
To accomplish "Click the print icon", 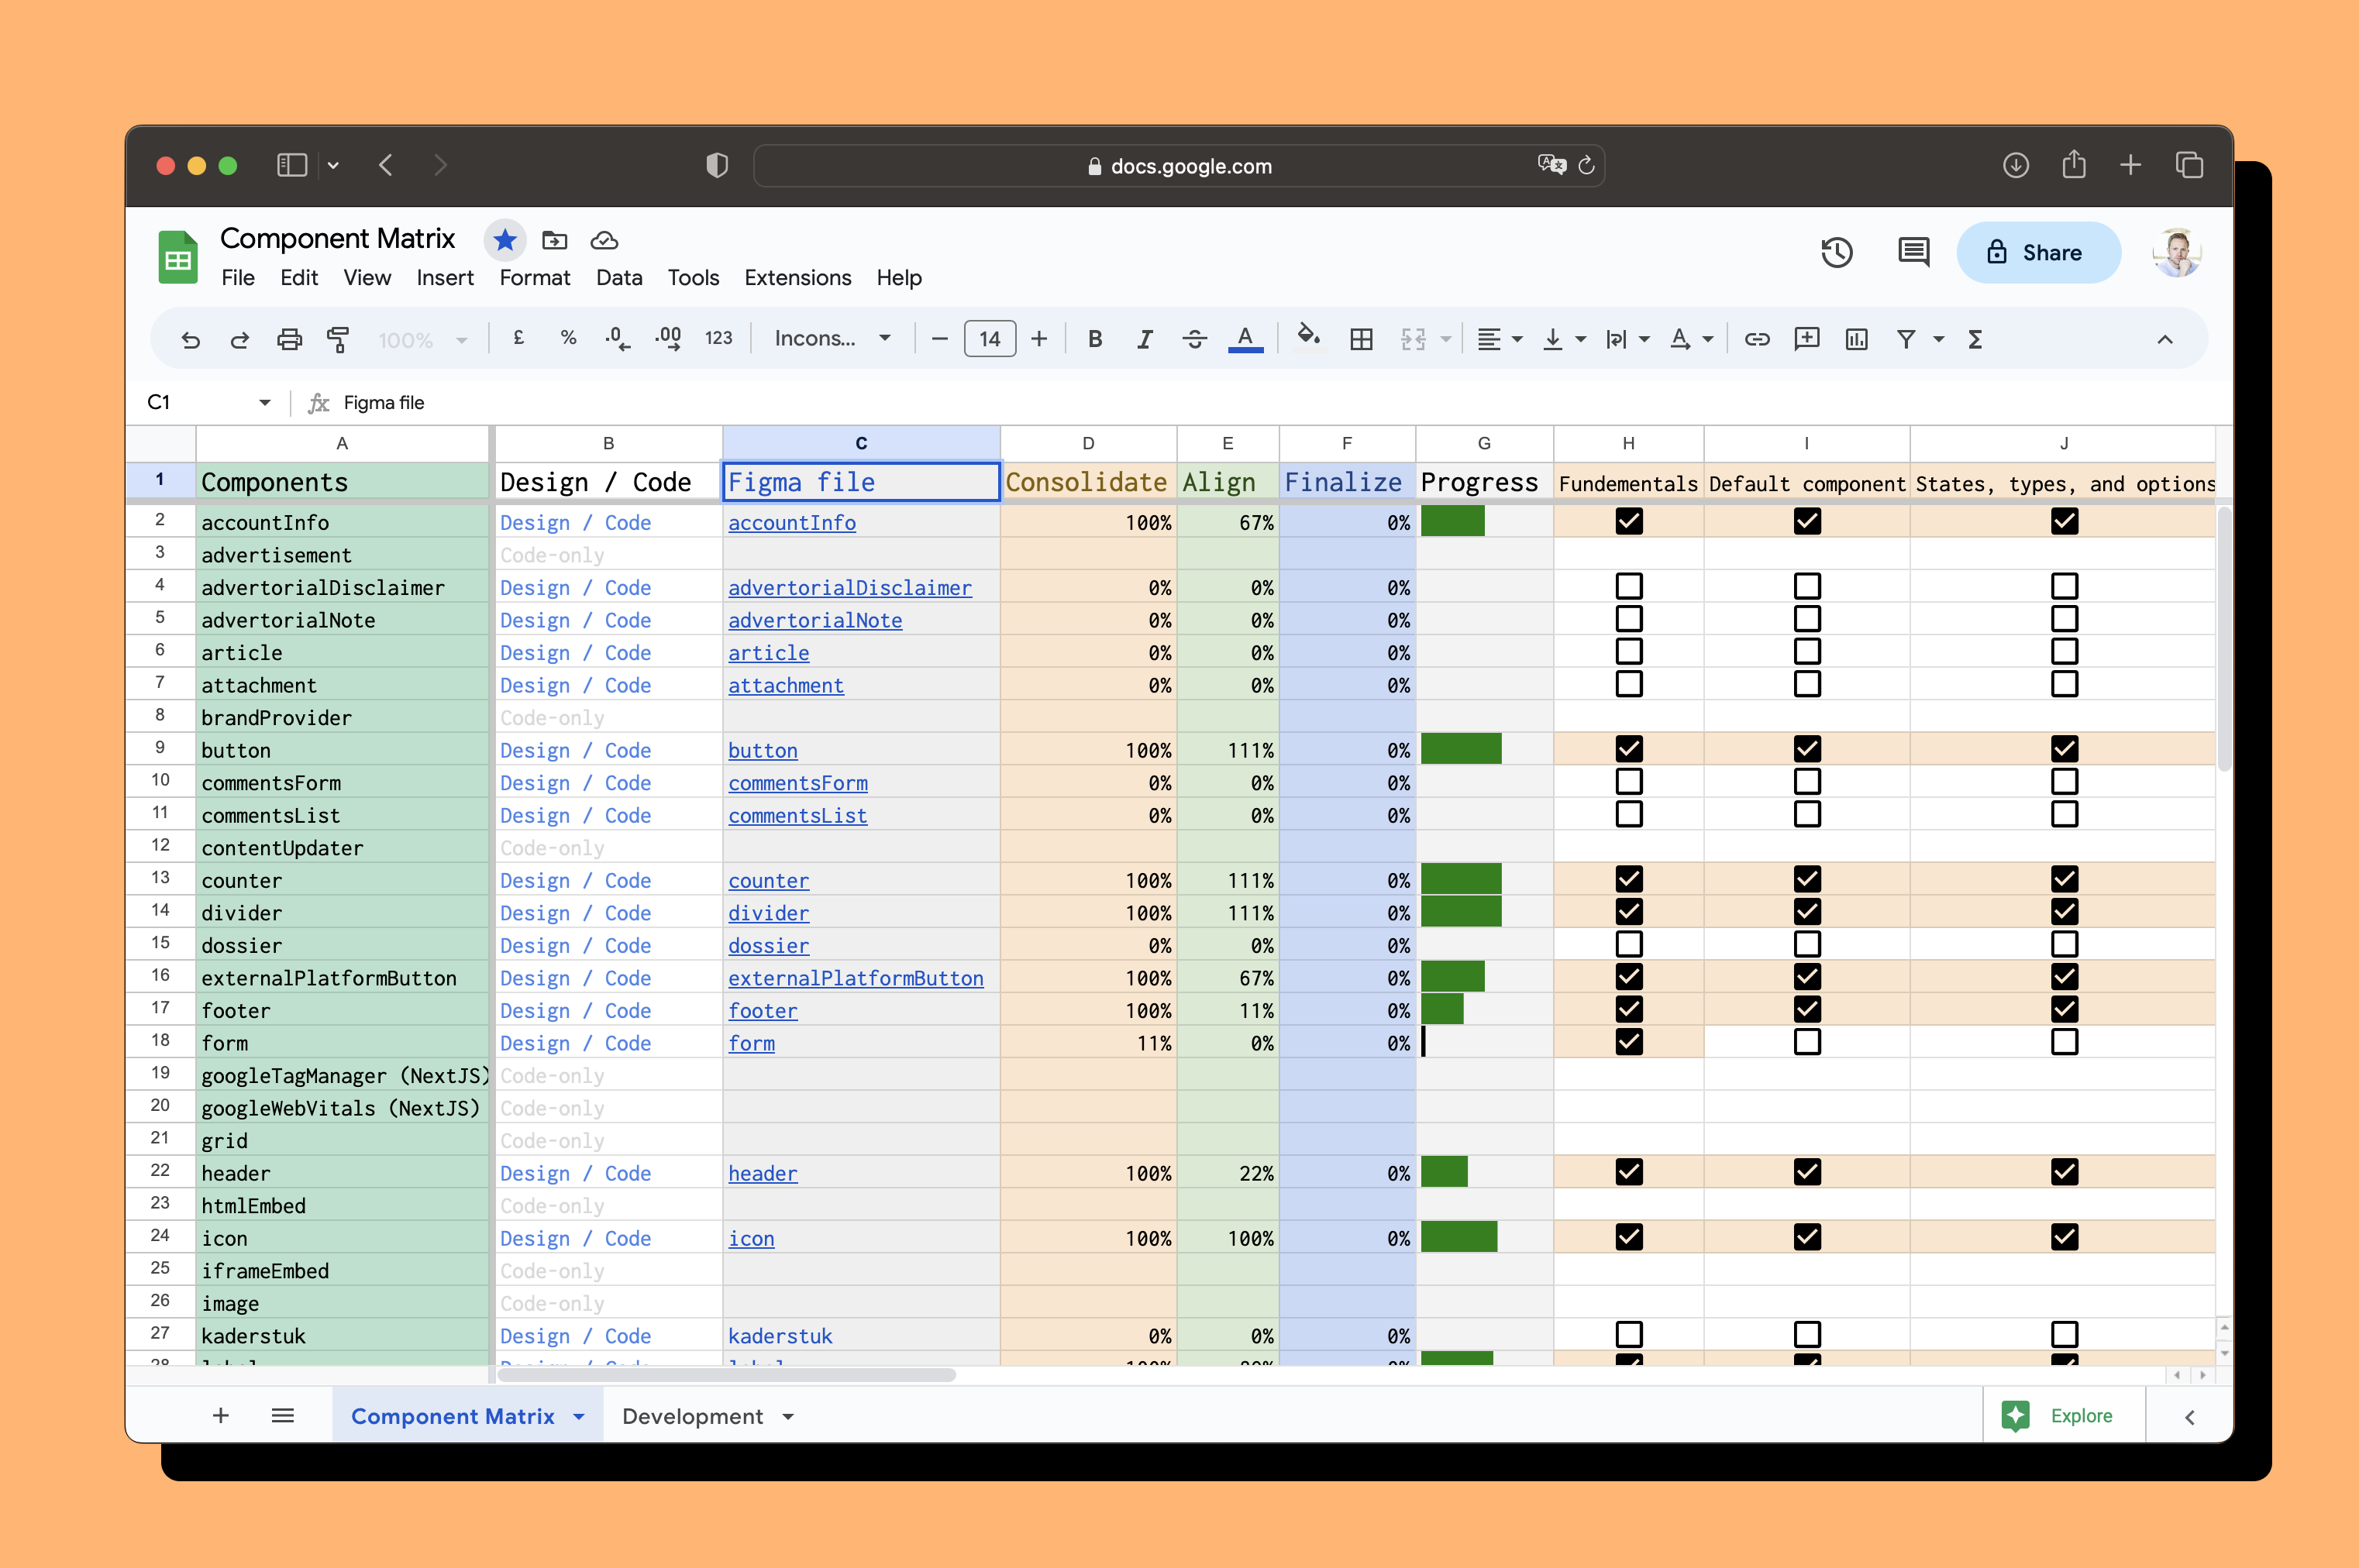I will coord(289,339).
